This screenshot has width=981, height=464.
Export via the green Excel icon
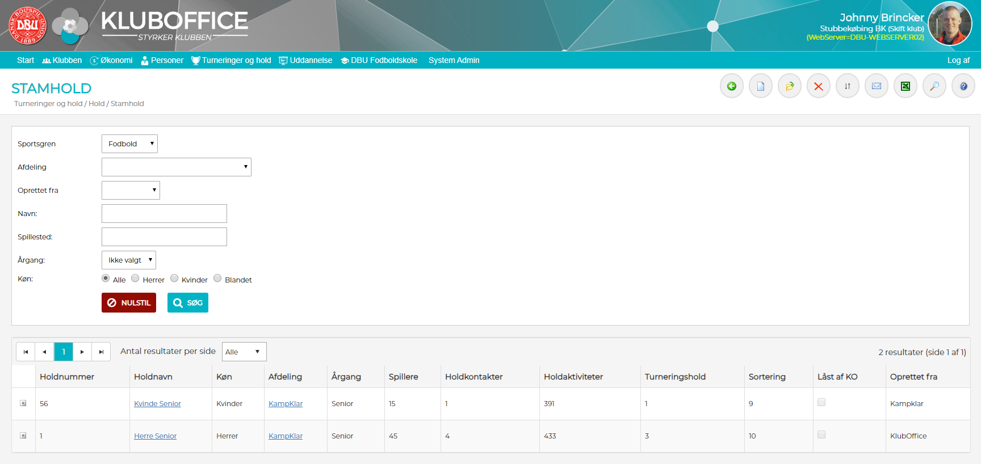(x=905, y=86)
